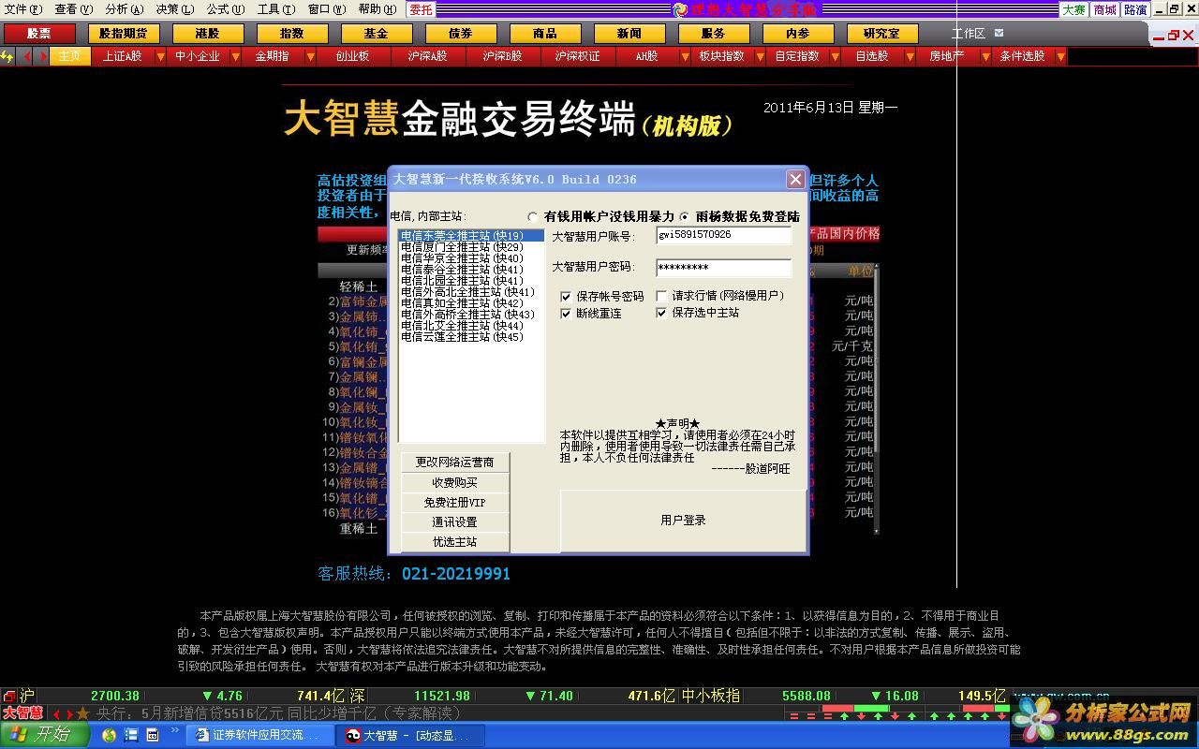Click 免费注册VIP button
This screenshot has width=1199, height=749.
pos(455,502)
